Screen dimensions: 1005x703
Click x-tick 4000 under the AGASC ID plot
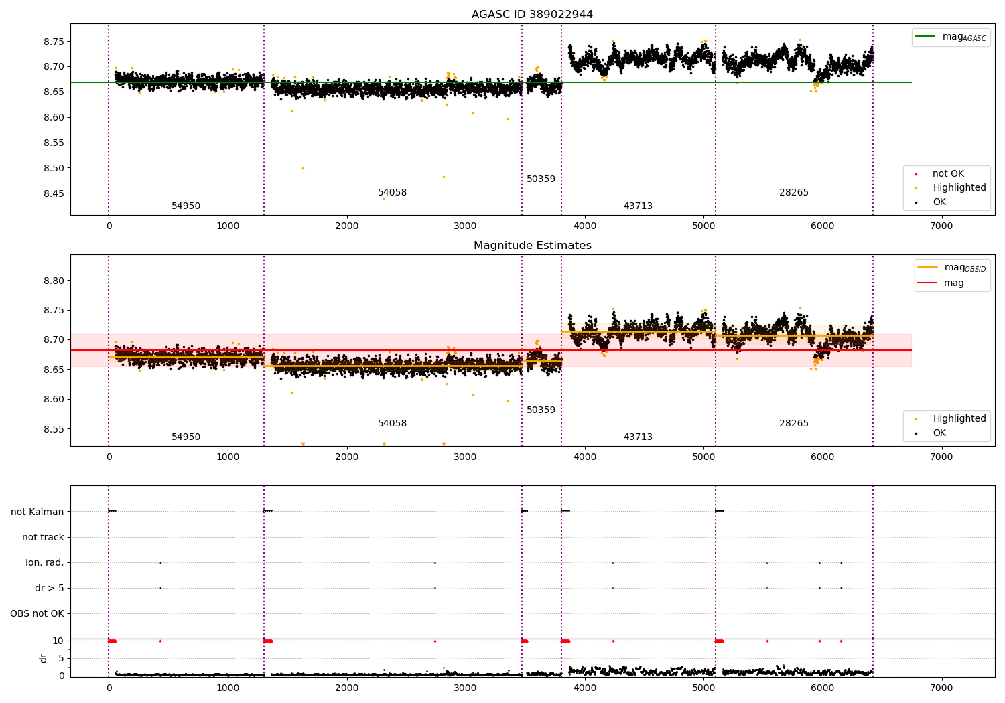585,226
